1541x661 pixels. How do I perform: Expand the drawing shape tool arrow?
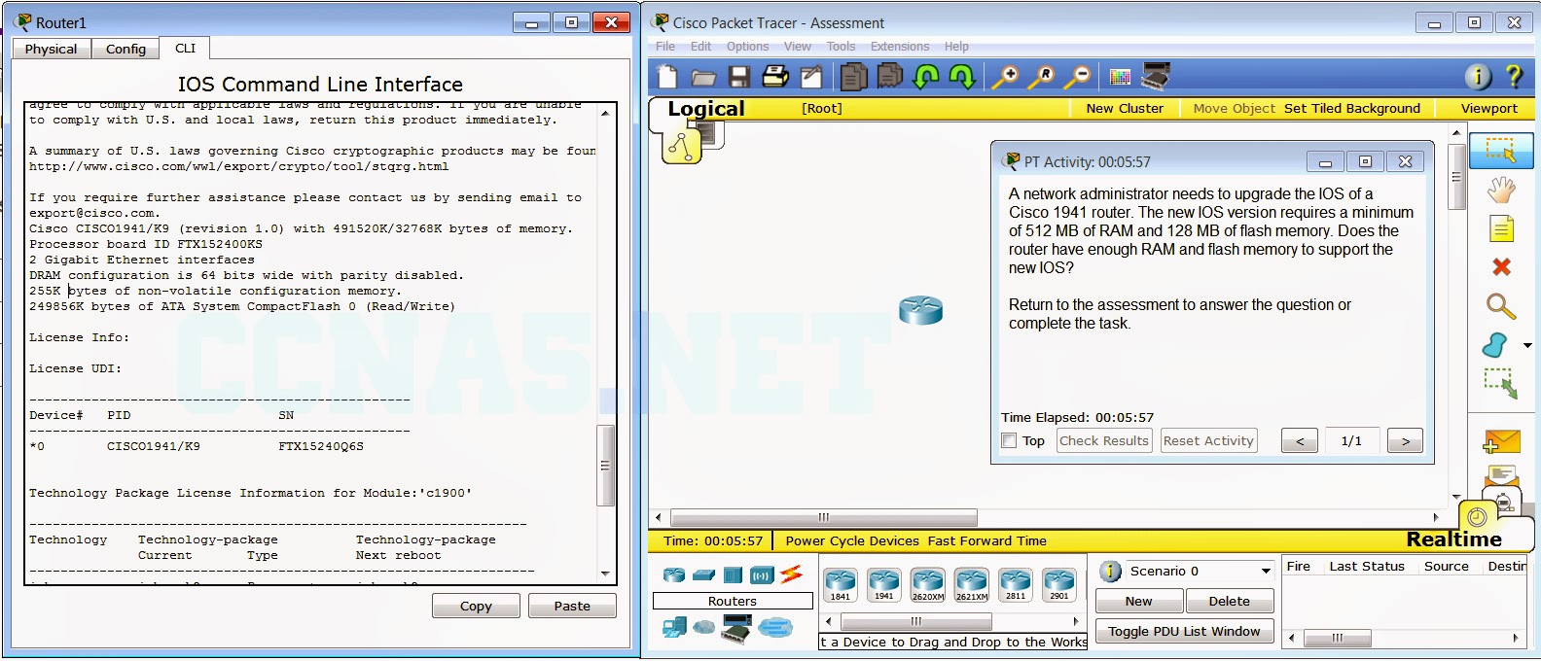click(1526, 345)
